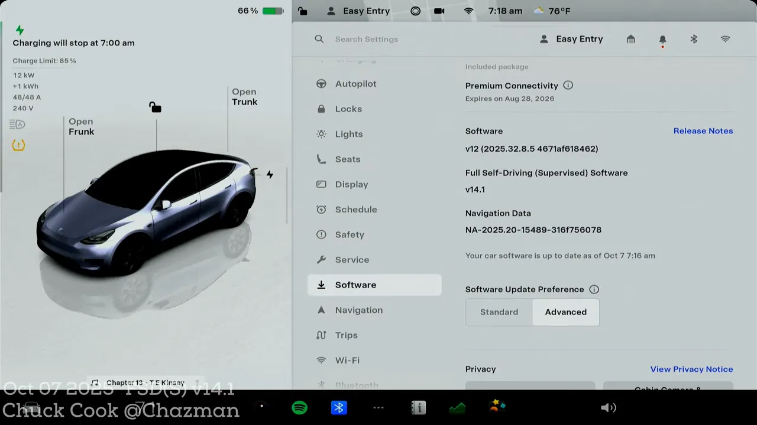This screenshot has height=425, width=757.
Task: Open the Easy Entry profile selector
Action: point(572,40)
